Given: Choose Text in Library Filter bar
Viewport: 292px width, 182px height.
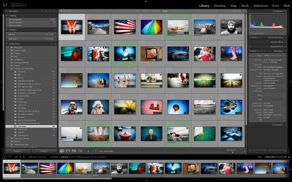Looking at the screenshot, I should click(x=137, y=11).
